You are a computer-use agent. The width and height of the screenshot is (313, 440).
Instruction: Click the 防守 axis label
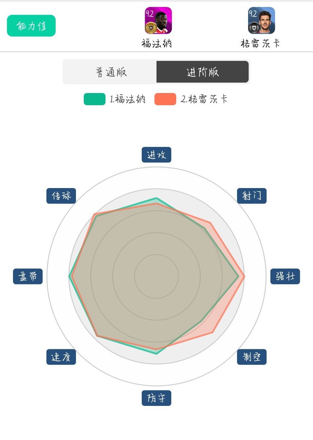point(156,398)
